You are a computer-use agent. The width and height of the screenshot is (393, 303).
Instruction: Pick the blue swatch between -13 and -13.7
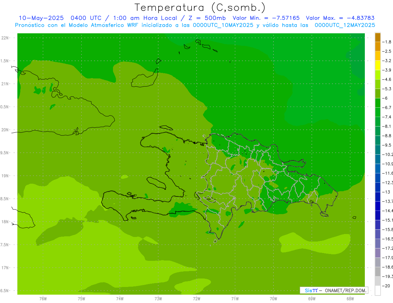[x=378, y=197]
